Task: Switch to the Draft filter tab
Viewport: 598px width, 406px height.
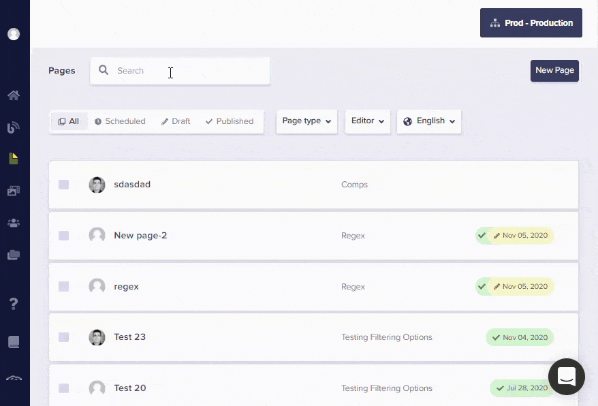Action: tap(176, 121)
